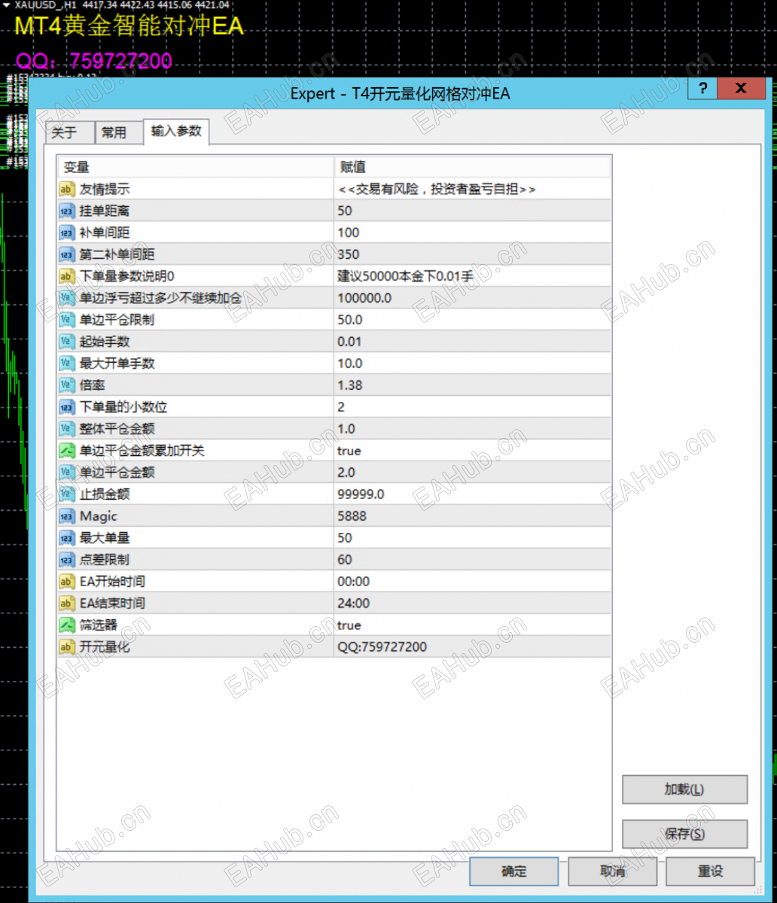This screenshot has width=777, height=903.
Task: Select the 下单量的小数位 value 2
Action: point(472,407)
